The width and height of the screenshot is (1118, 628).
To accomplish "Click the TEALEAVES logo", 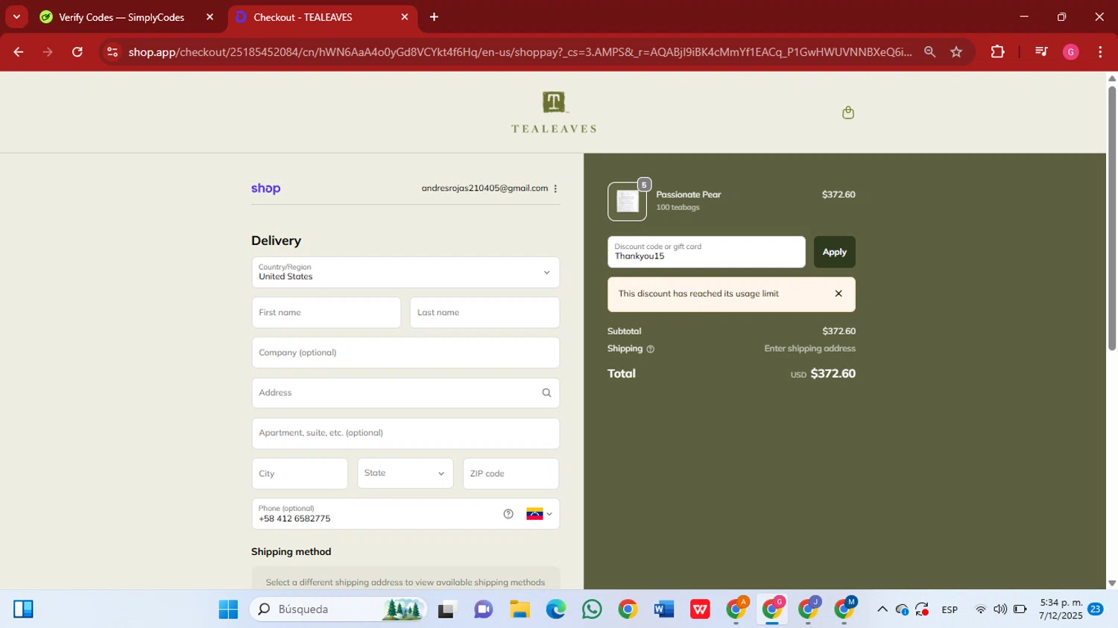I will pos(554,112).
